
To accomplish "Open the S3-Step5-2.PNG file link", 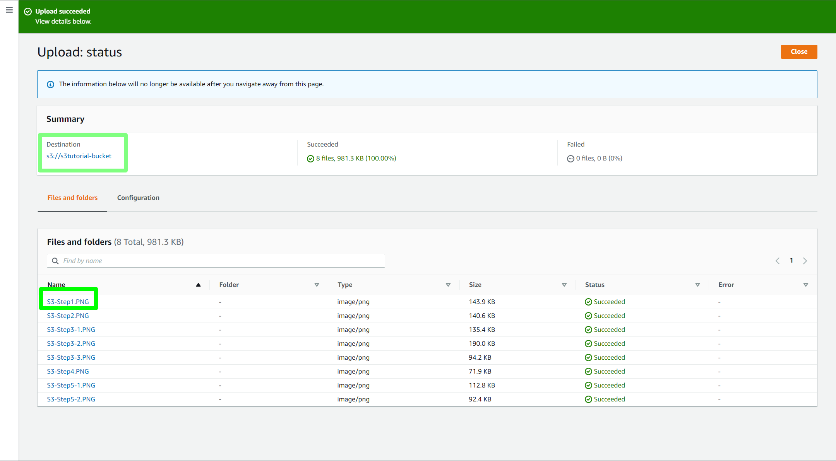I will coord(71,399).
